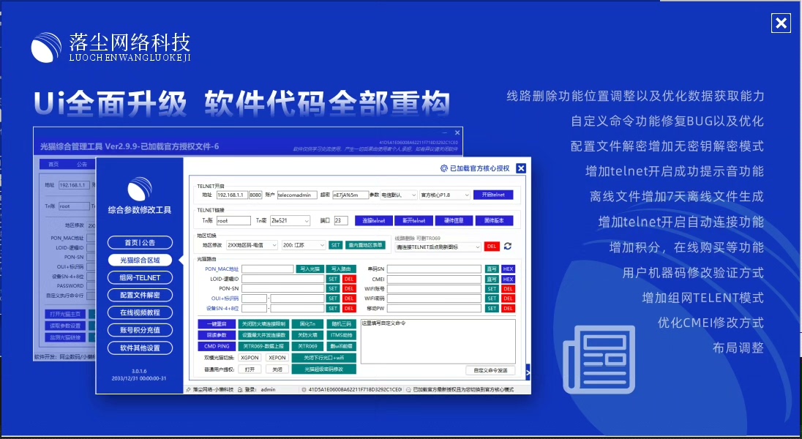Click HEX in the 串码SN row
802x439 pixels.
[x=508, y=269]
